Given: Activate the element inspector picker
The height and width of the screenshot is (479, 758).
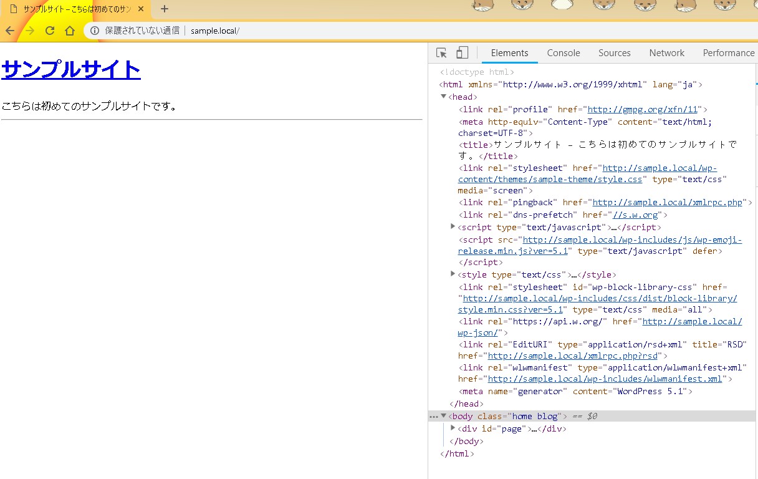Looking at the screenshot, I should click(x=442, y=52).
